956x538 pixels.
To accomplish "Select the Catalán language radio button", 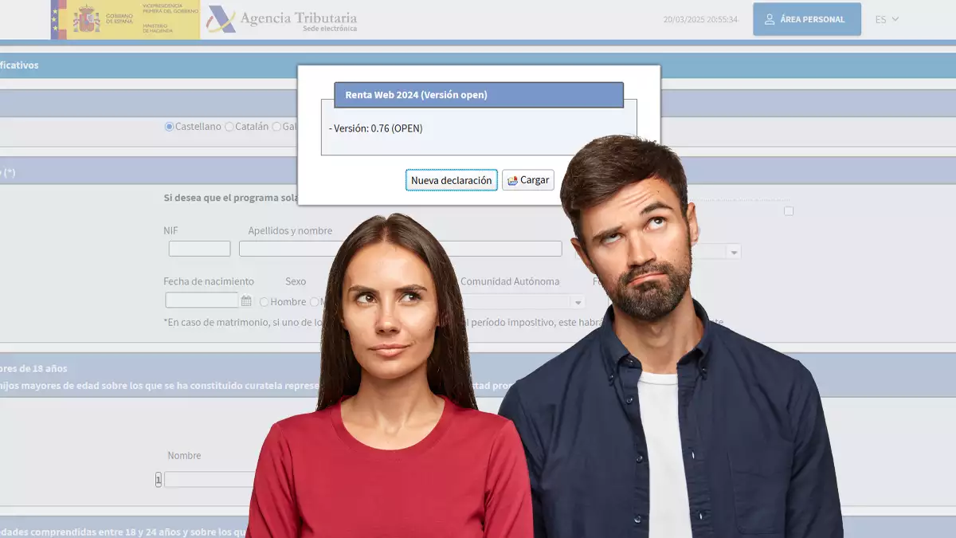I will coord(229,127).
